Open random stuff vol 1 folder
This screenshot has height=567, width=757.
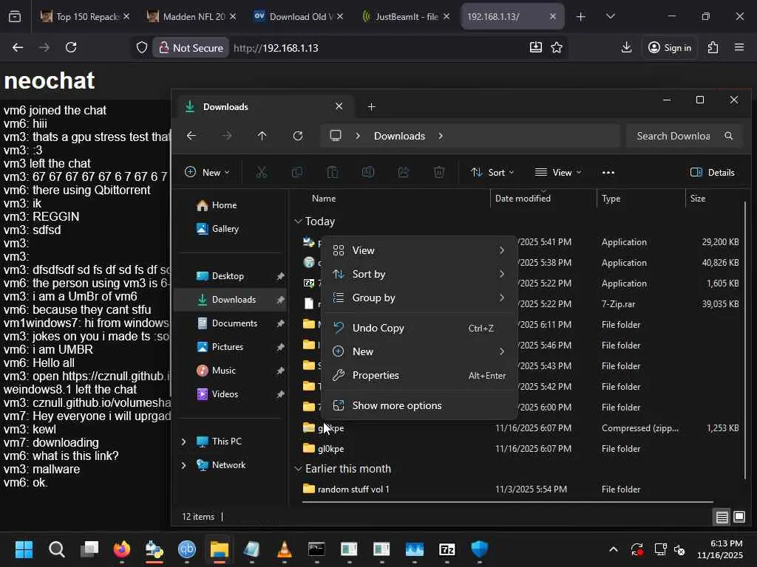click(353, 489)
